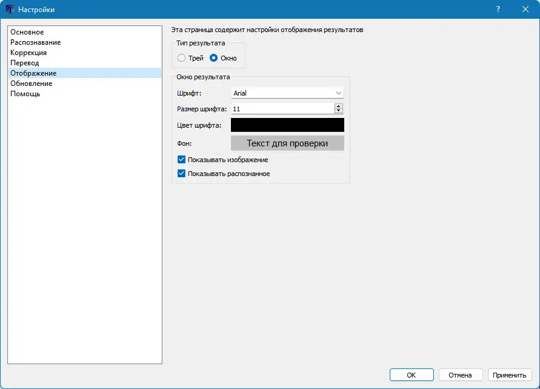Screen dimensions: 540x389
Task: Increase font size with the up arrow
Action: pos(339,106)
